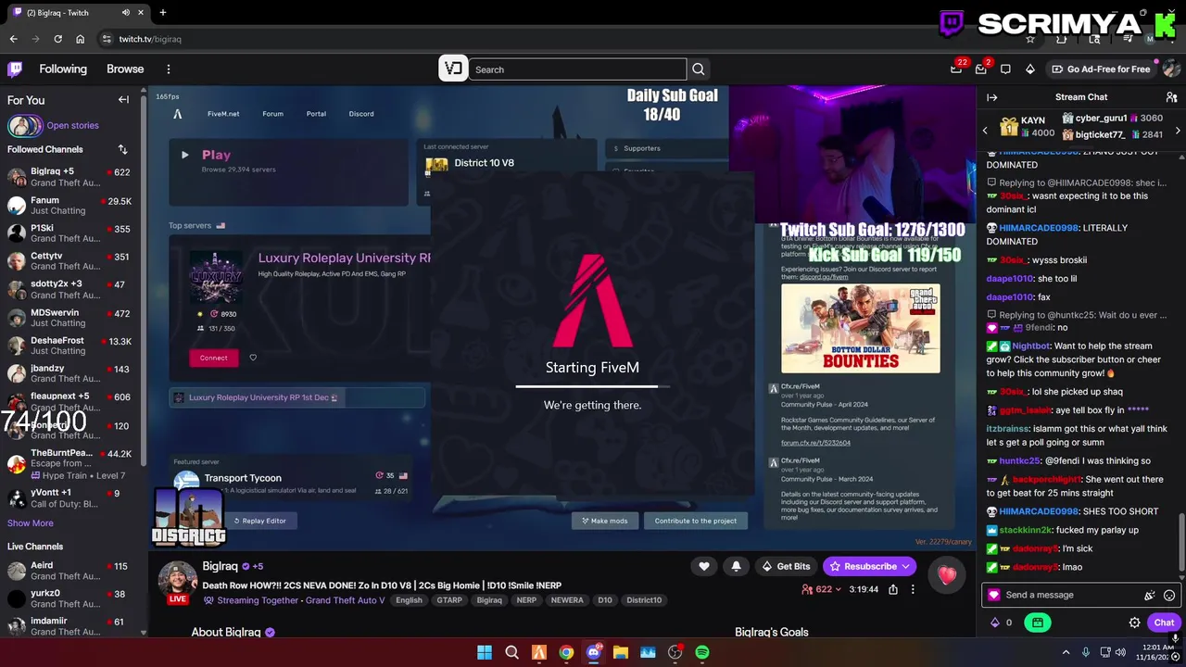Open stories avatars in sidebar
Image resolution: width=1186 pixels, height=667 pixels.
click(25, 125)
